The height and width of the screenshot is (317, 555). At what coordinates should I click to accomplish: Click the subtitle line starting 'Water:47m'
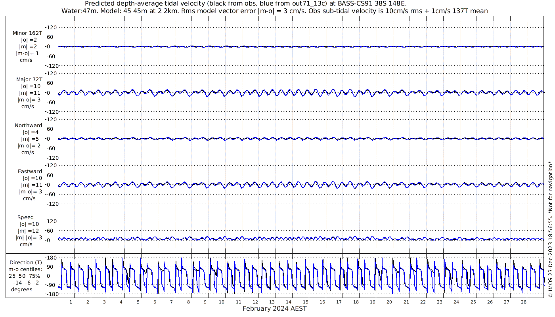point(275,11)
